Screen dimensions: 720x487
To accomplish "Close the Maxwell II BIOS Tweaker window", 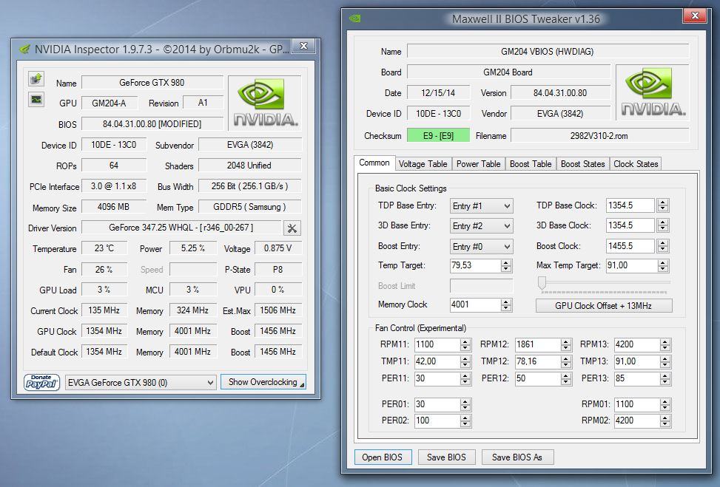I will click(x=695, y=16).
